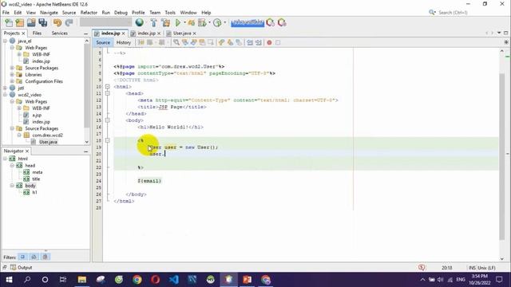The image size is (511, 287).
Task: Click the Redo arrow icon
Action: point(69,22)
